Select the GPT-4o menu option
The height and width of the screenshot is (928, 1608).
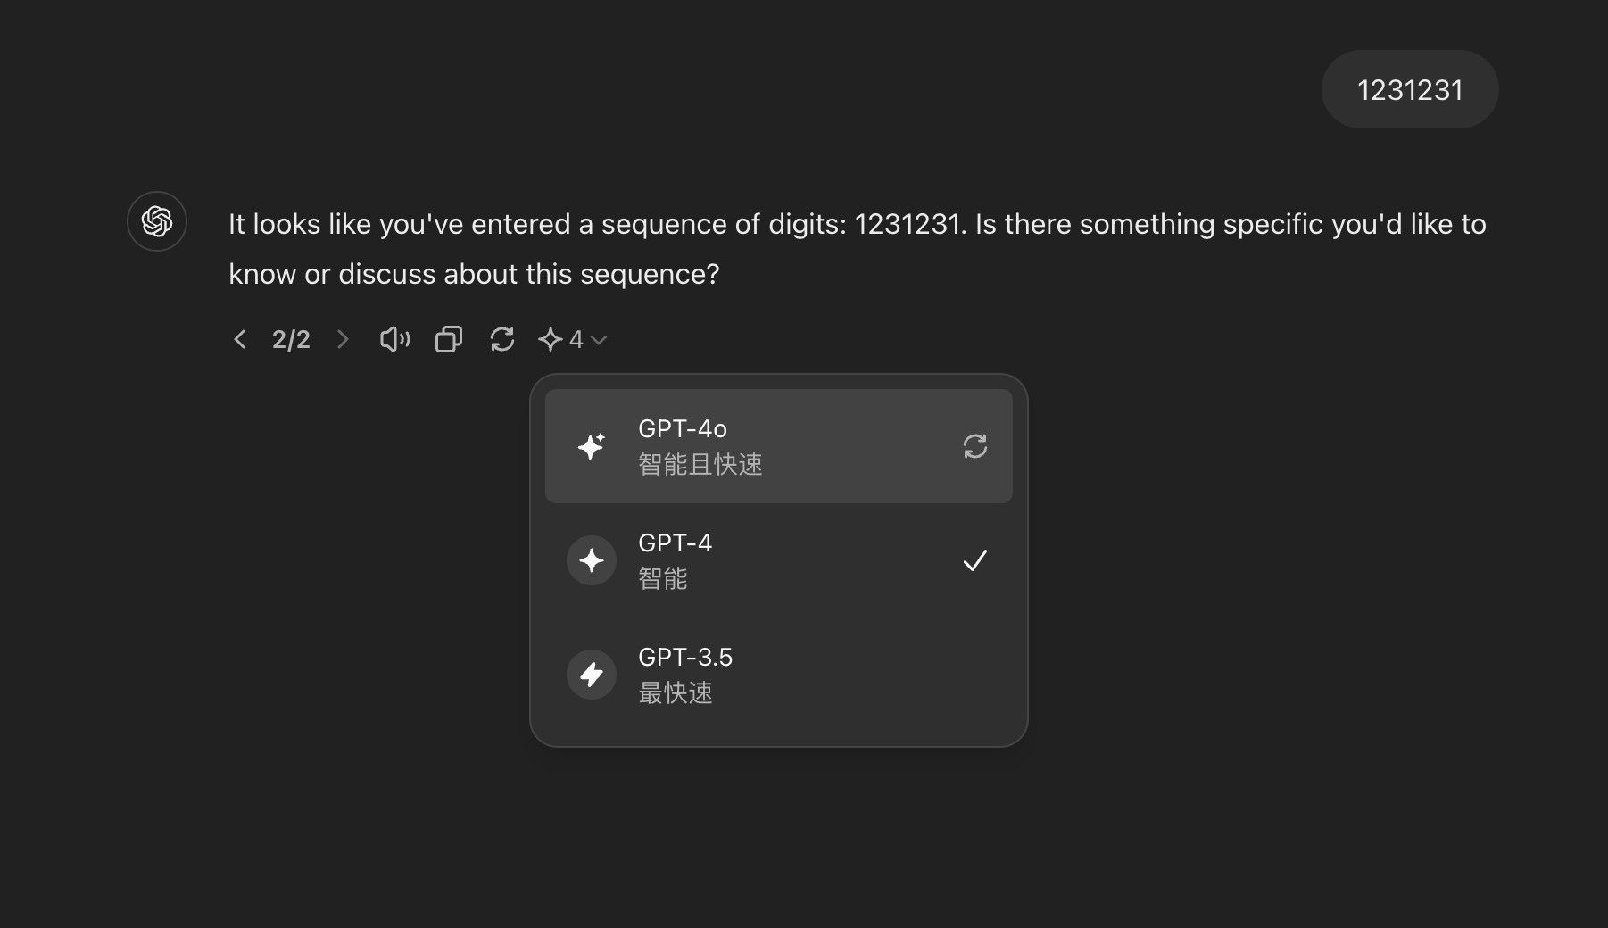click(x=779, y=446)
